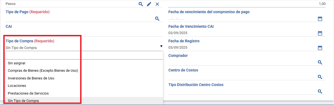Clear the Pesos value with X icon
This screenshot has height=105, width=334.
tap(157, 4)
